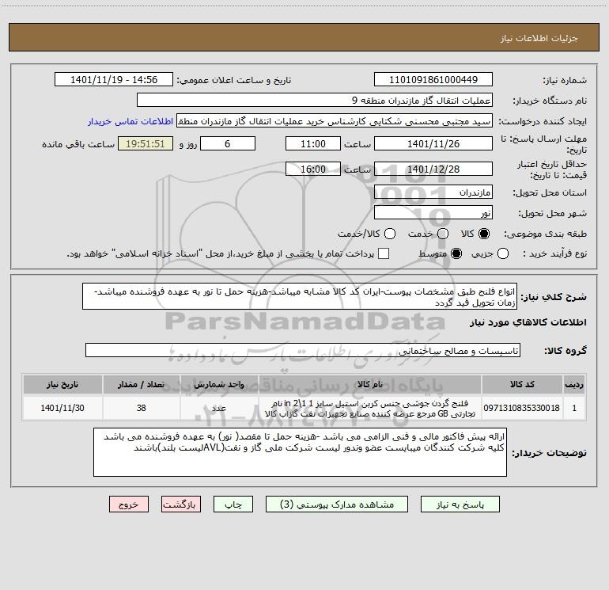The image size is (609, 590).
Task: Click the row number 1 cell
Action: click(574, 408)
